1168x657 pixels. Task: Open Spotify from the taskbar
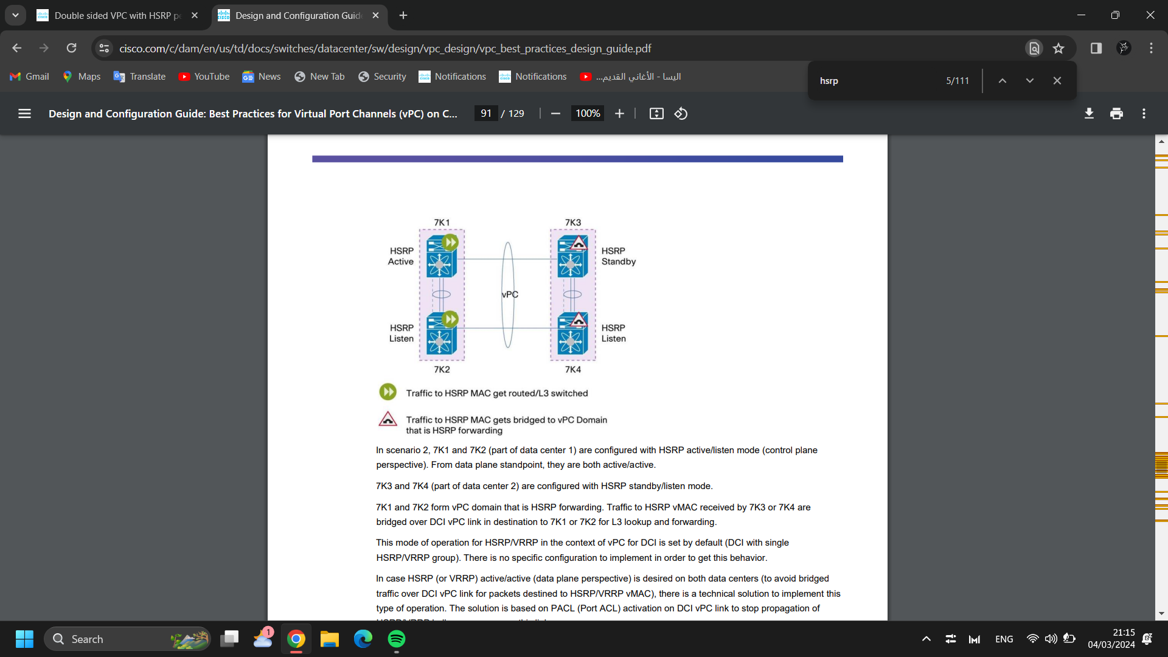click(397, 639)
